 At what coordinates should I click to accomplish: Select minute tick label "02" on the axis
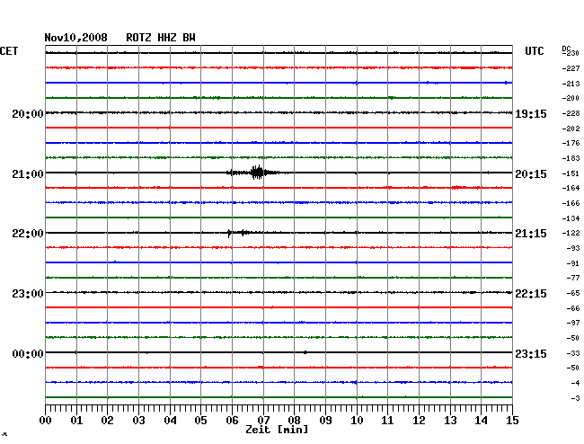[x=107, y=421]
